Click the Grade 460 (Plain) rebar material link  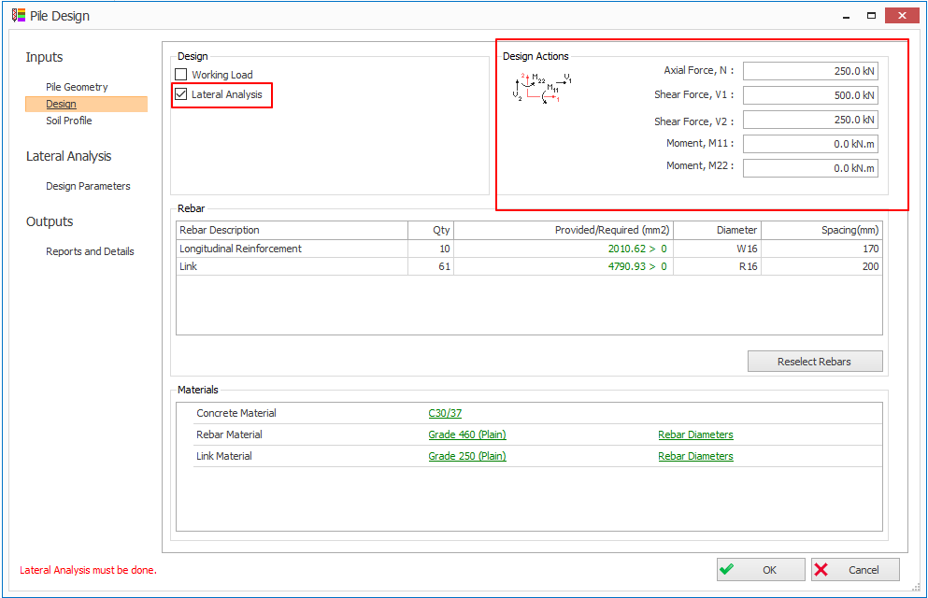pos(467,434)
